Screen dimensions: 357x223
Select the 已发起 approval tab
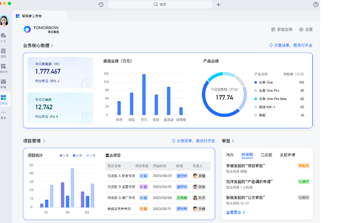(x=266, y=155)
